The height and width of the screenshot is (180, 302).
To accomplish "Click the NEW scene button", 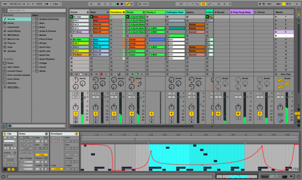I will pyautogui.click(x=145, y=4).
